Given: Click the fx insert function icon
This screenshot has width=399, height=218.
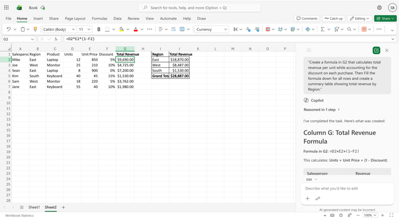Looking at the screenshot, I should [x=56, y=39].
